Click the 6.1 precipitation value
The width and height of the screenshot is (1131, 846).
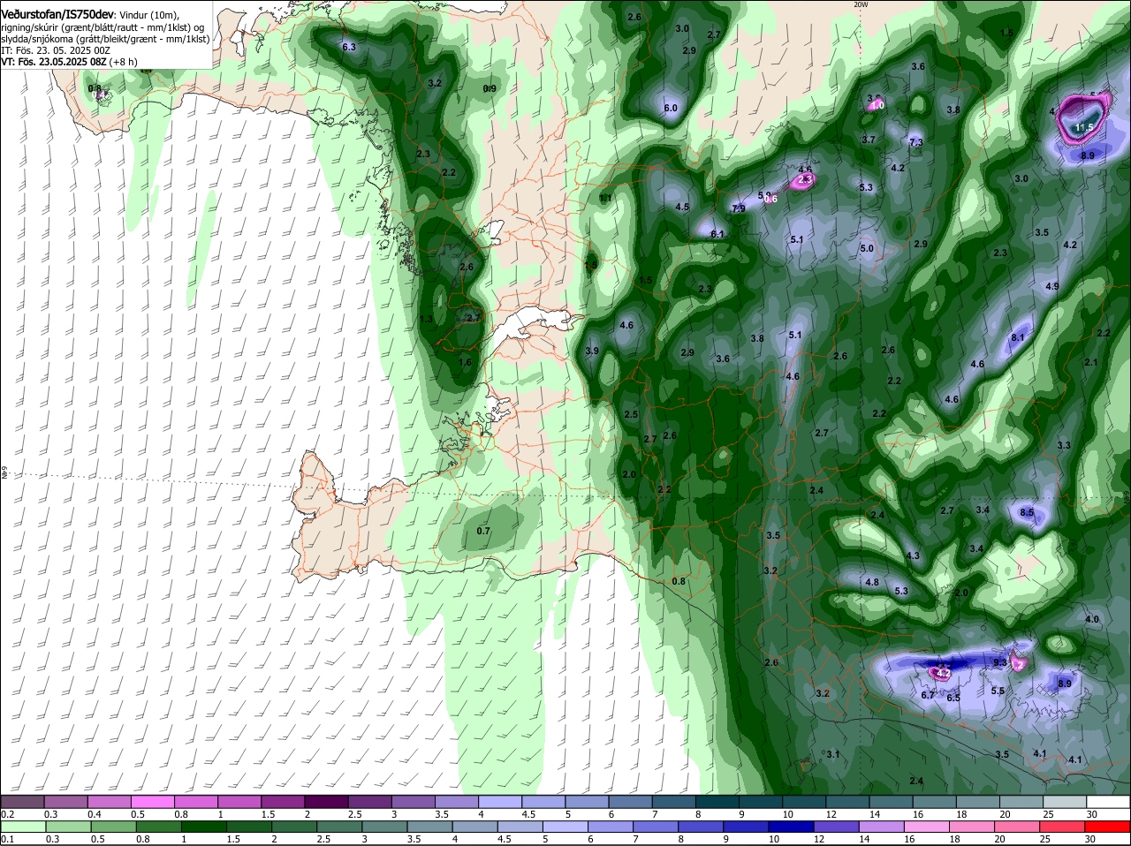coord(717,234)
